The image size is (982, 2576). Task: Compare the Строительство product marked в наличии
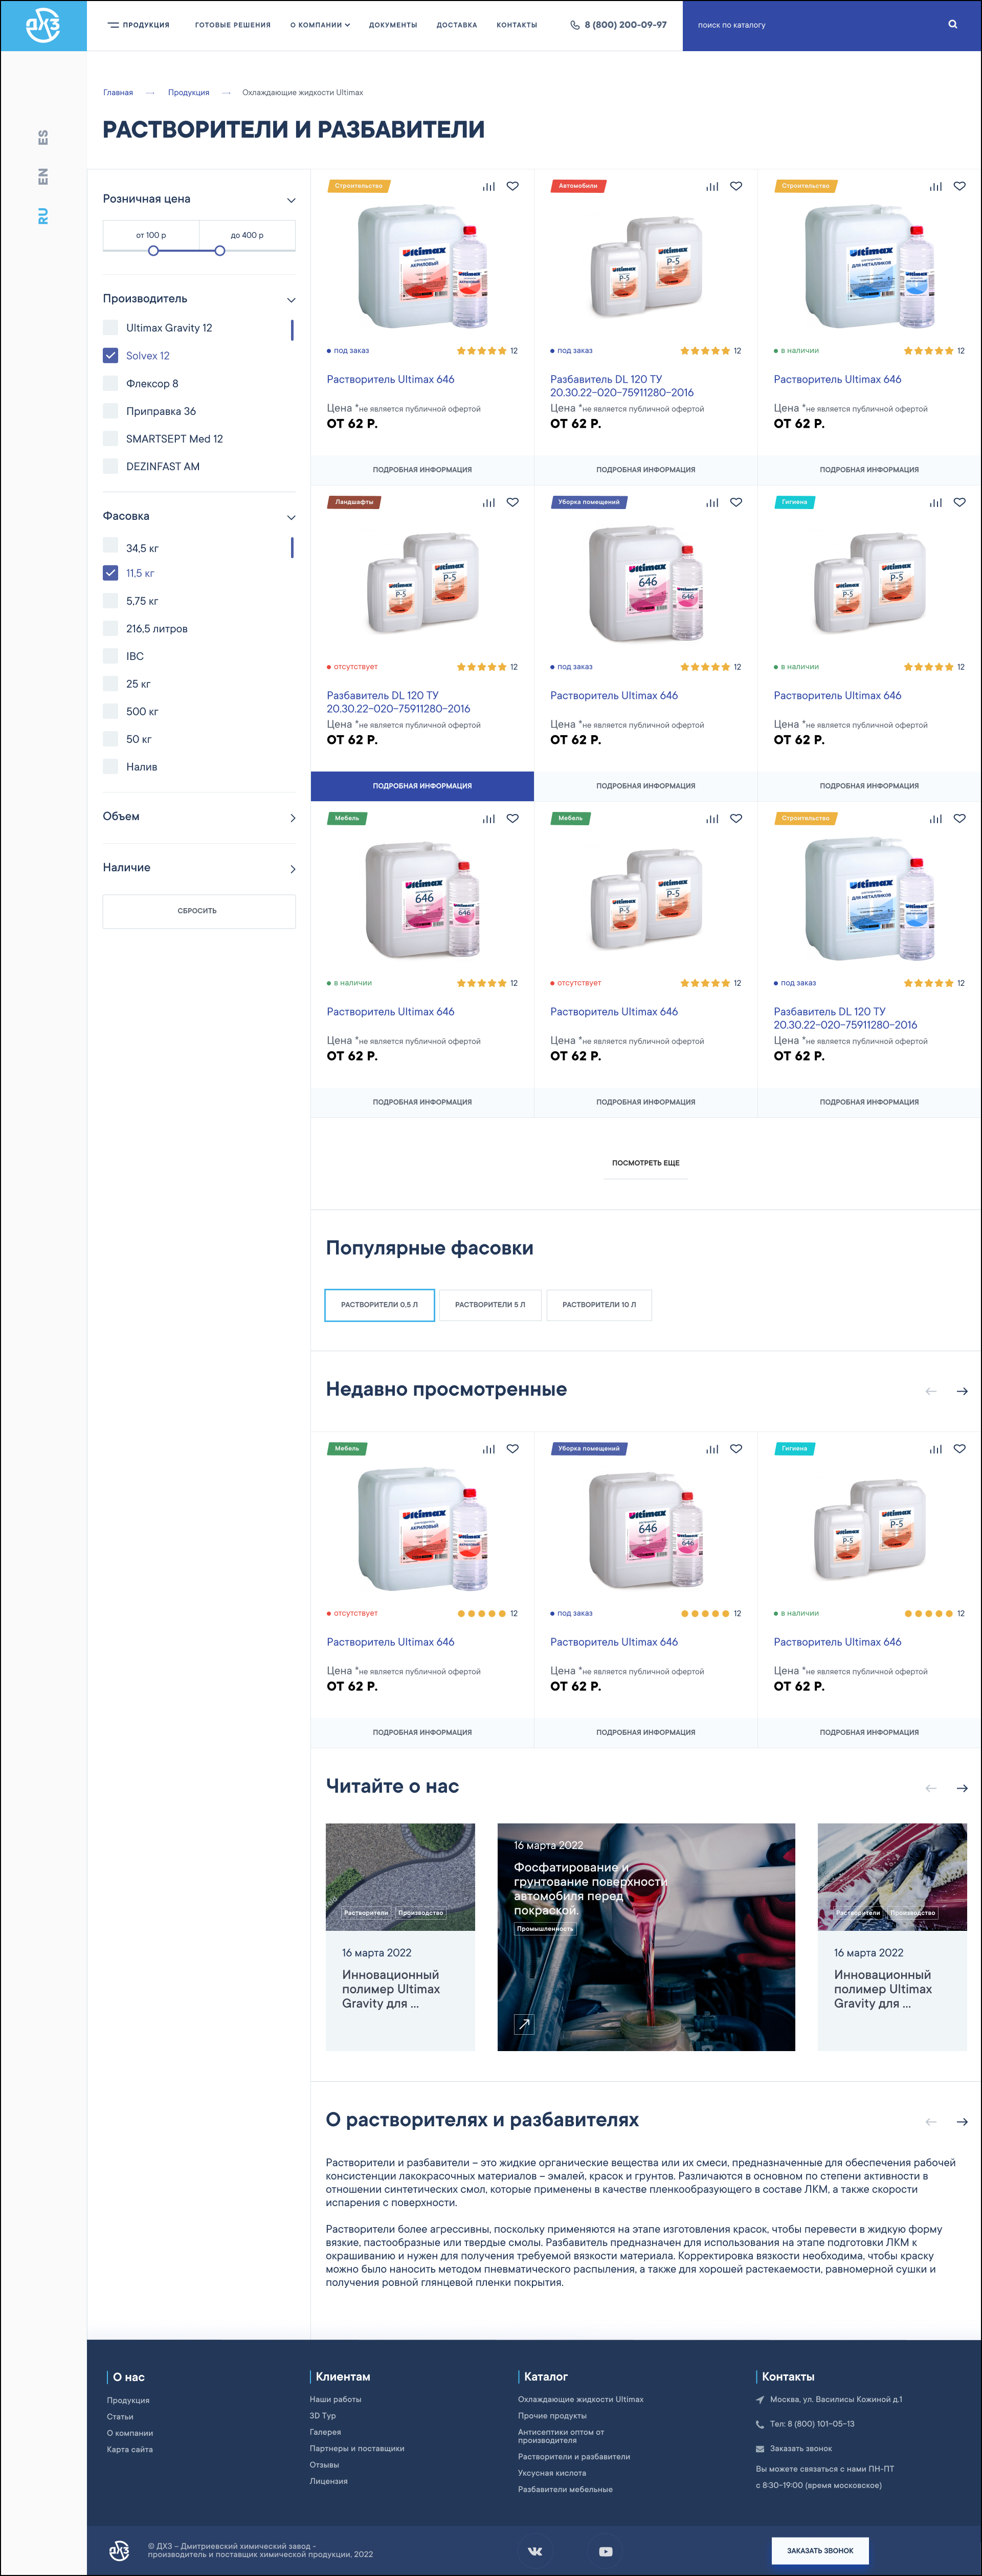click(x=936, y=186)
